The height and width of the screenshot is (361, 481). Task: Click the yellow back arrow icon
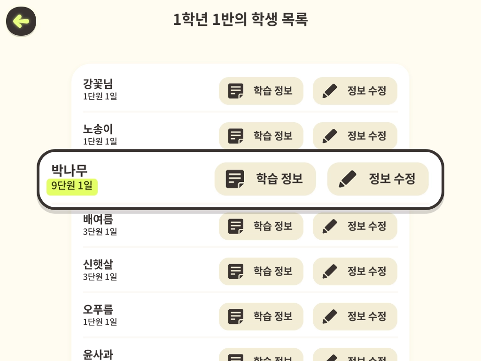(21, 21)
